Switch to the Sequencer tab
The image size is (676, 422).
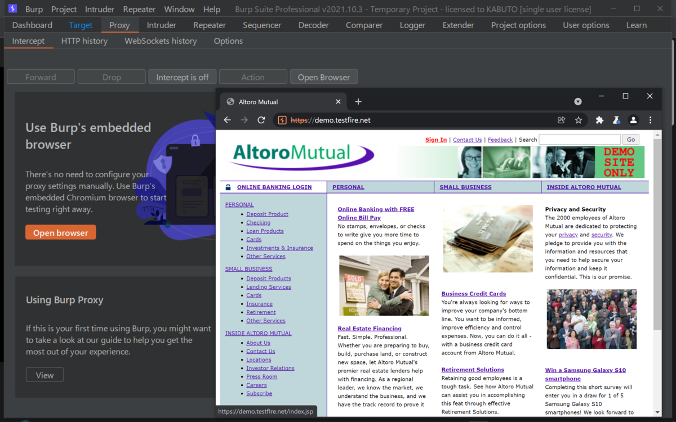(x=262, y=25)
